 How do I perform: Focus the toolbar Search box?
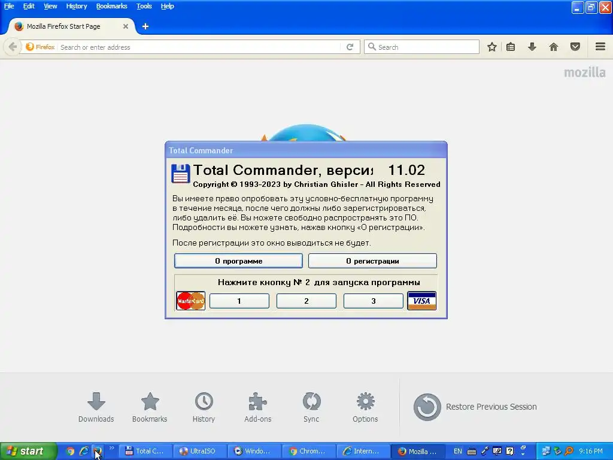[x=421, y=47]
